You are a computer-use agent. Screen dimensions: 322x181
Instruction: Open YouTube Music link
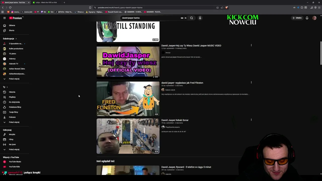14,162
